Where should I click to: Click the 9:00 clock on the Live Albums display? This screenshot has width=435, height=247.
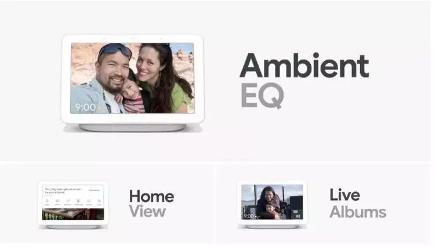(249, 216)
